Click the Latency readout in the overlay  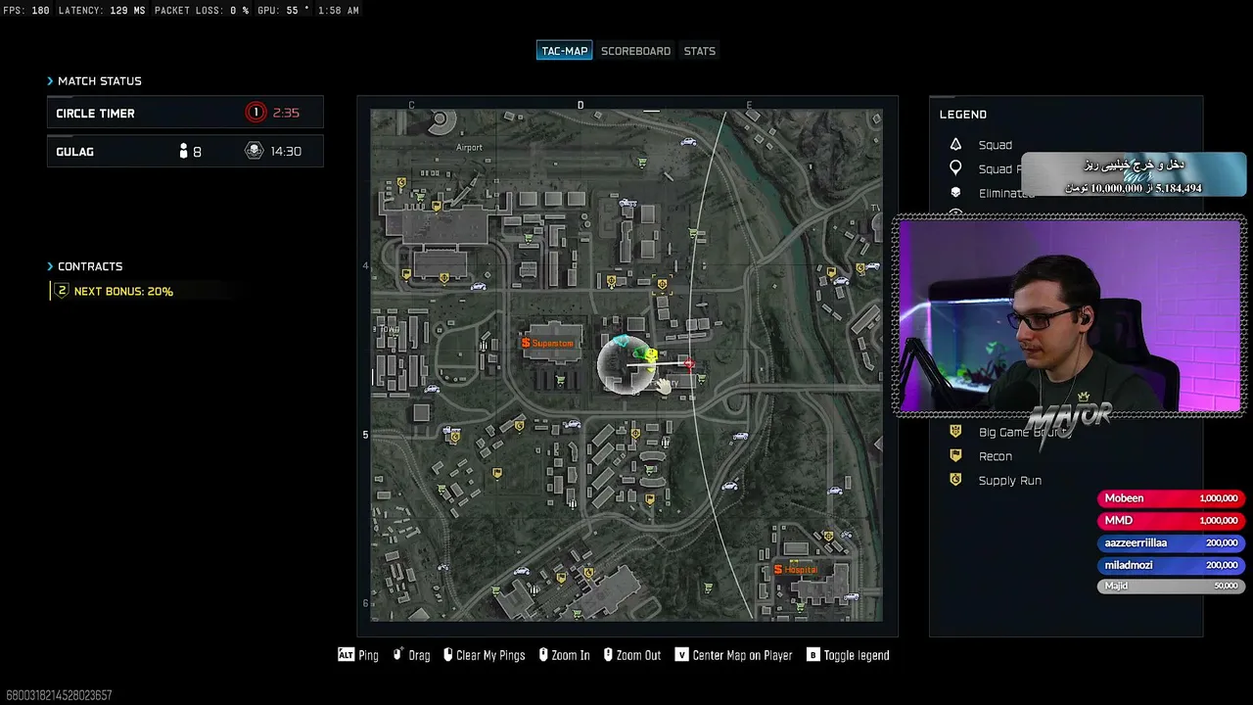tap(102, 11)
